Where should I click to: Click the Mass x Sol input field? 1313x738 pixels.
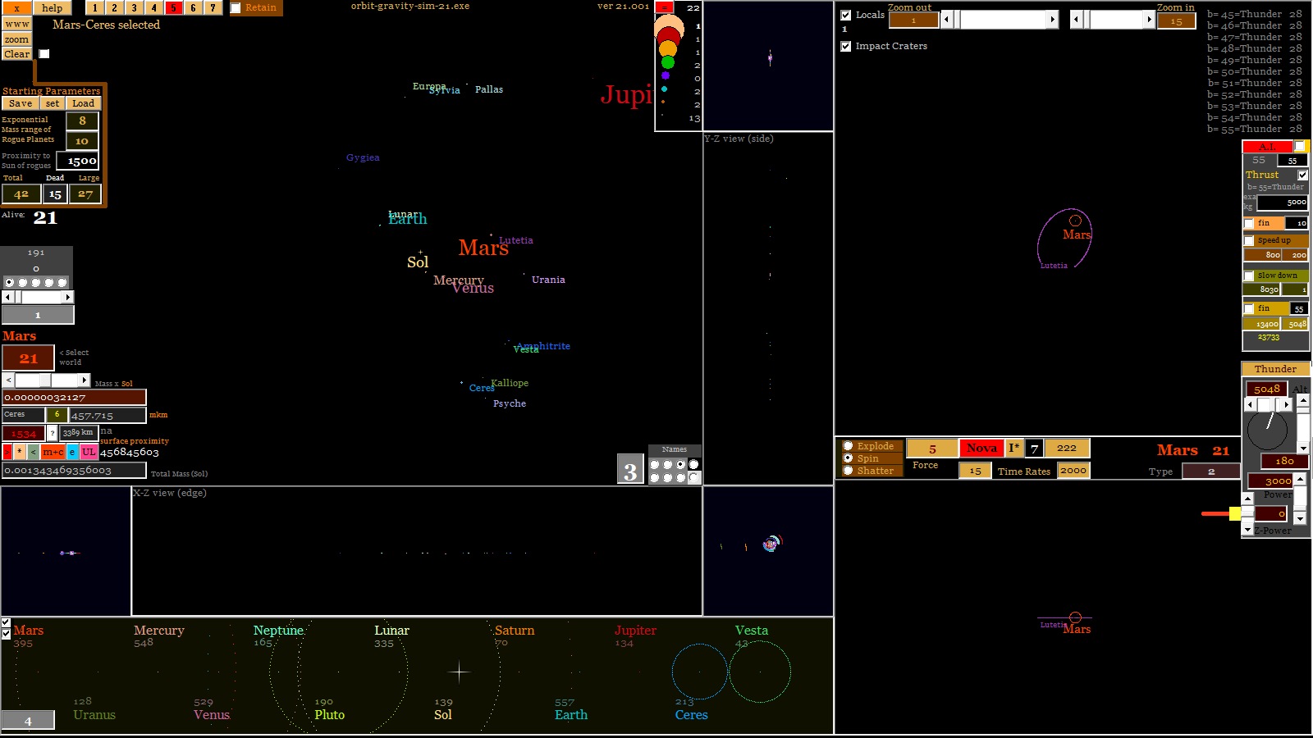(x=74, y=398)
